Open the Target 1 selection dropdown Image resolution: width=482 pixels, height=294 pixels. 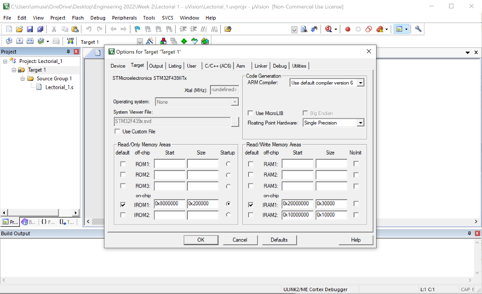[140, 42]
